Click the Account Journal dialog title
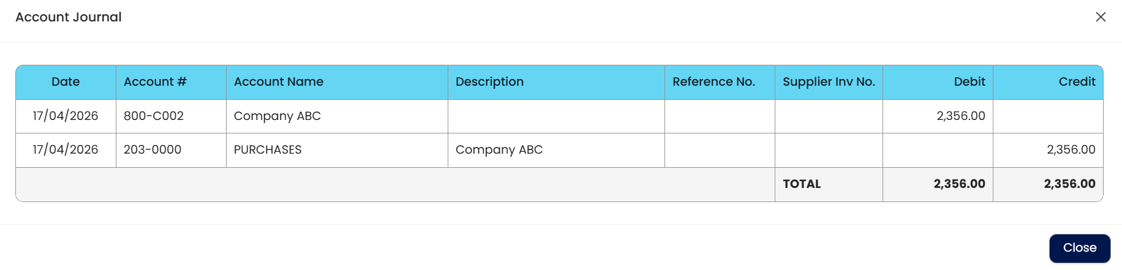The image size is (1122, 270). point(69,17)
